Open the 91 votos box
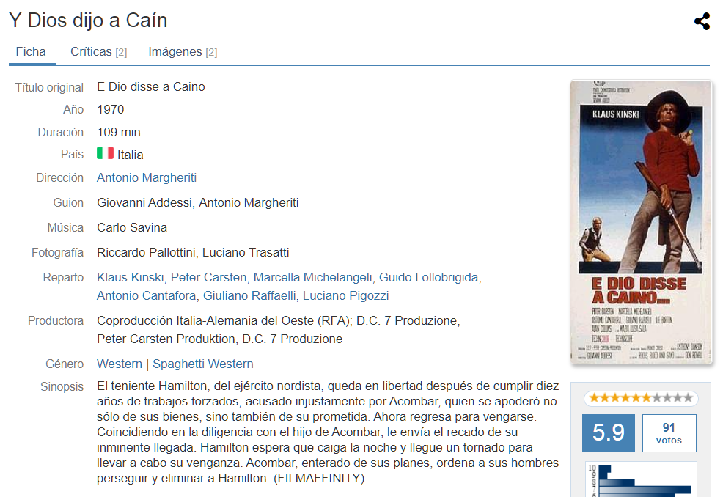 pyautogui.click(x=669, y=433)
